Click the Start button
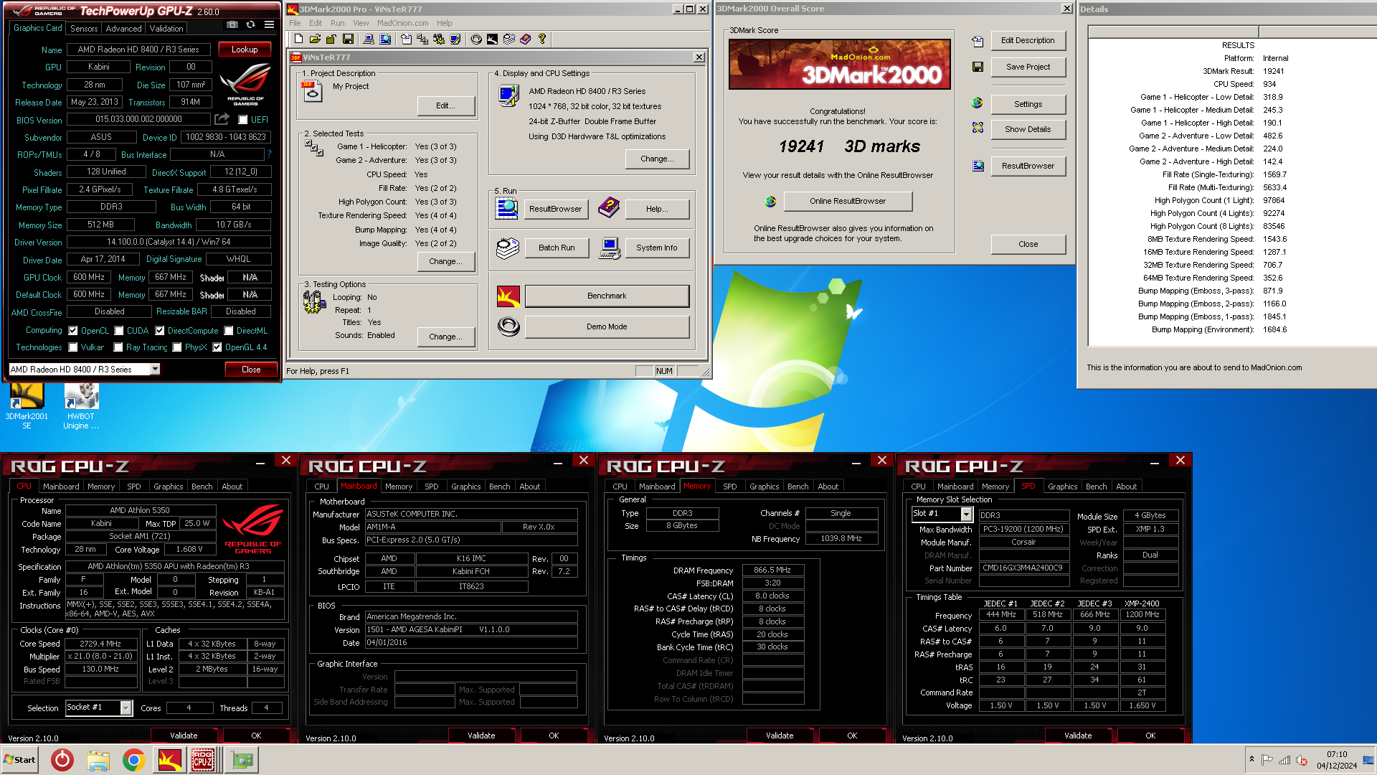Image resolution: width=1377 pixels, height=775 pixels. tap(19, 760)
